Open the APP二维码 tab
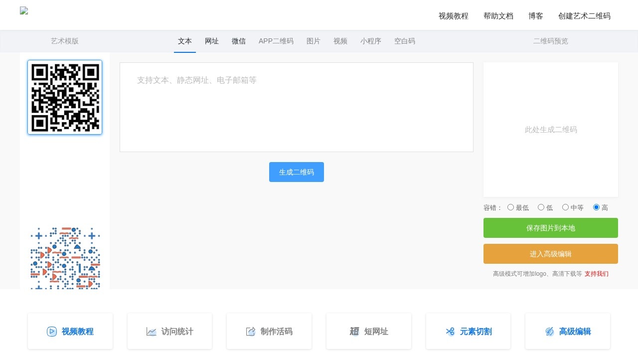Image resolution: width=638 pixels, height=359 pixels. coord(276,41)
